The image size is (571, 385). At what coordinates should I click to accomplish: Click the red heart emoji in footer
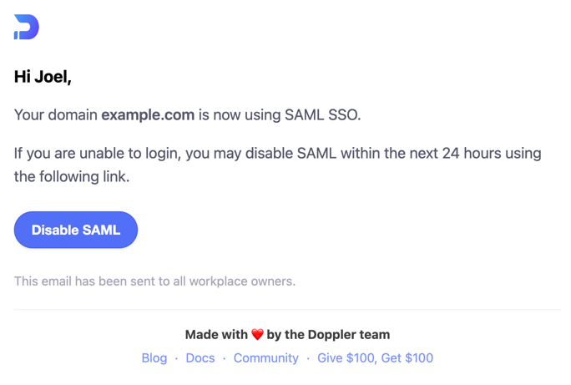(257, 334)
